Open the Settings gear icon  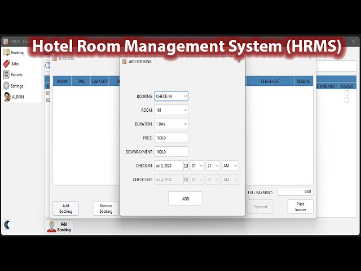coord(6,86)
